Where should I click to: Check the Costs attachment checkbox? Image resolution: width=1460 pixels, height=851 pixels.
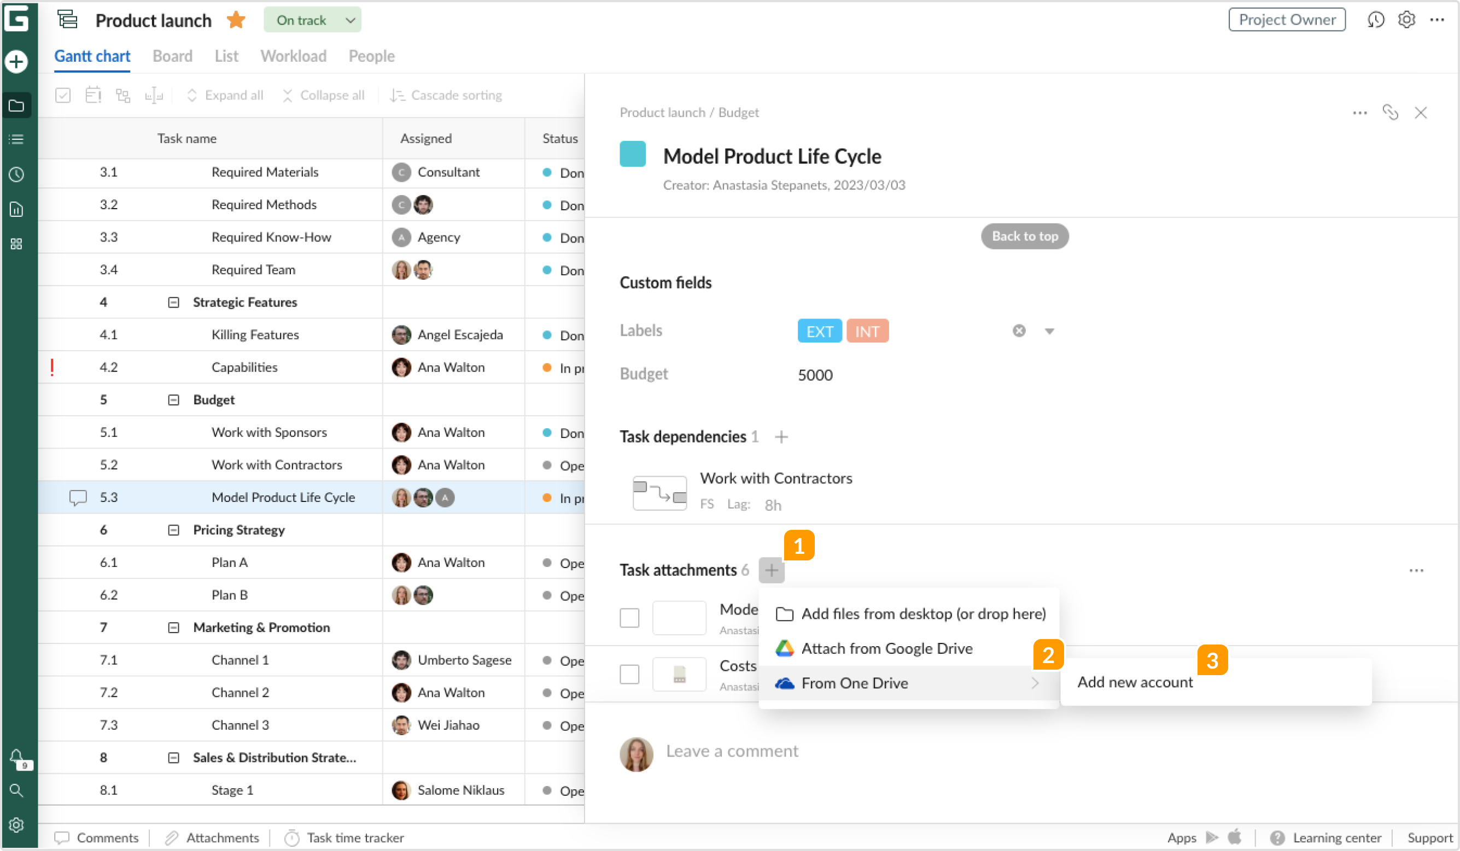point(629,675)
